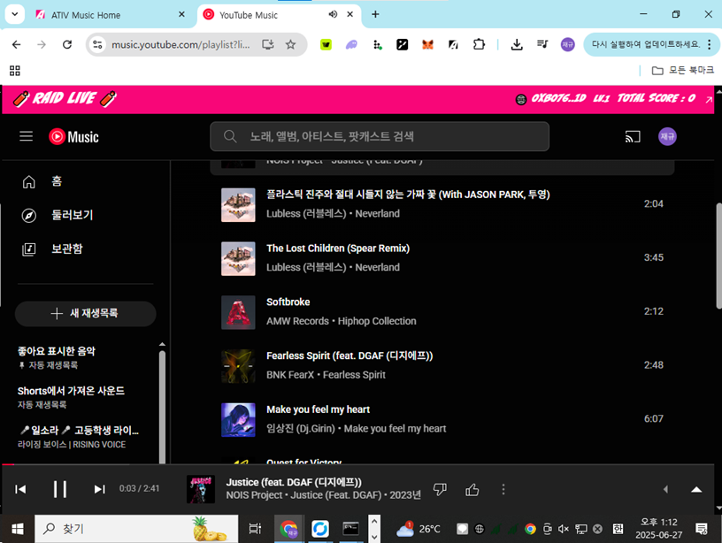This screenshot has width=722, height=543.
Task: Open the green extension icon
Action: pos(326,44)
